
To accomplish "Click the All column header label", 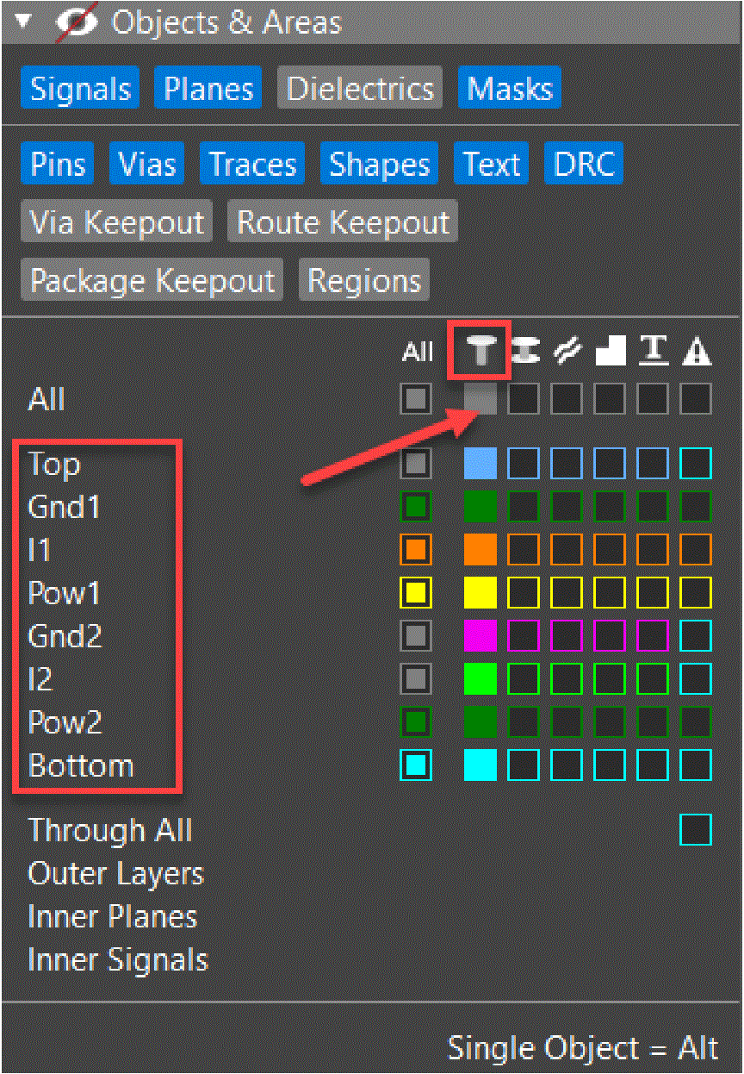I will [x=418, y=352].
